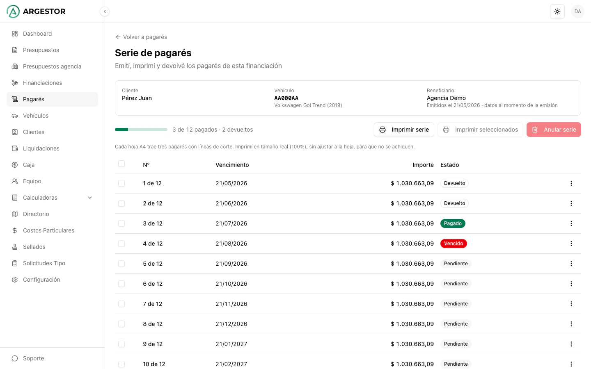Select the checkbox for pagaré 8 de 12
591x369 pixels.
coord(121,324)
